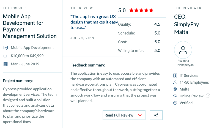Click the Mobile App Development presentation icon
This screenshot has width=214, height=128.
coord(6,48)
